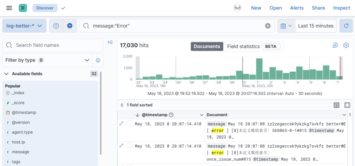The image size is (355, 166).
Task: Open the log-better-* data view dropdown
Action: 24,26
